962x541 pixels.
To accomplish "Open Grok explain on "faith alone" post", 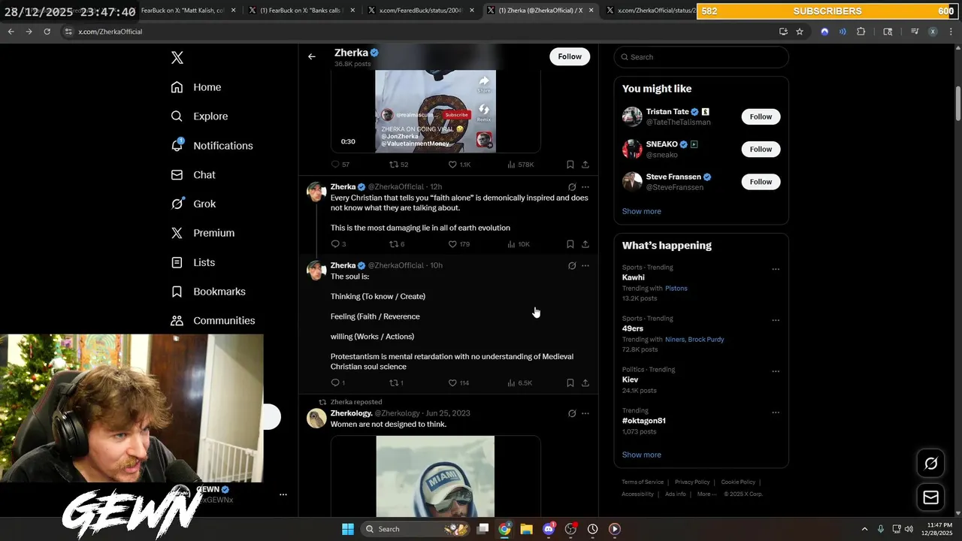I will (572, 187).
